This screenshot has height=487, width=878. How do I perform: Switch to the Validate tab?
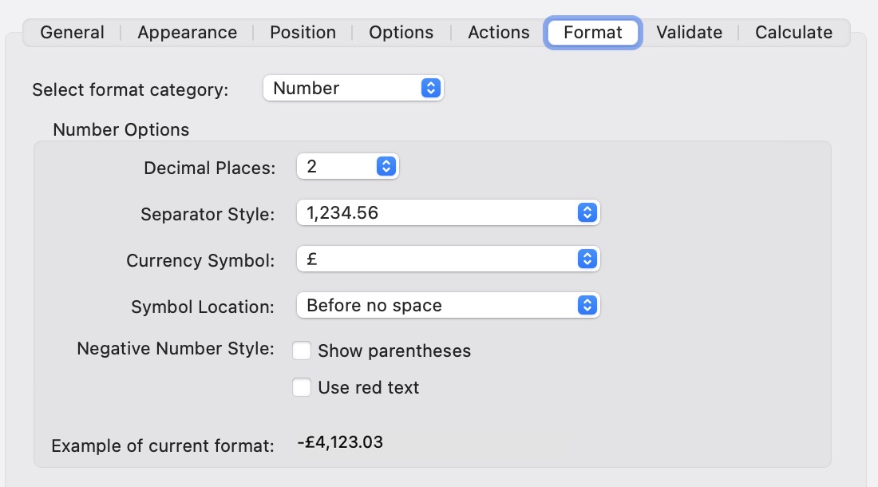(689, 32)
